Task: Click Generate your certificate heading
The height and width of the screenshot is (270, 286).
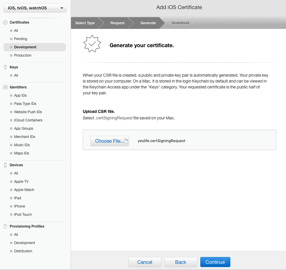Action: [x=142, y=45]
